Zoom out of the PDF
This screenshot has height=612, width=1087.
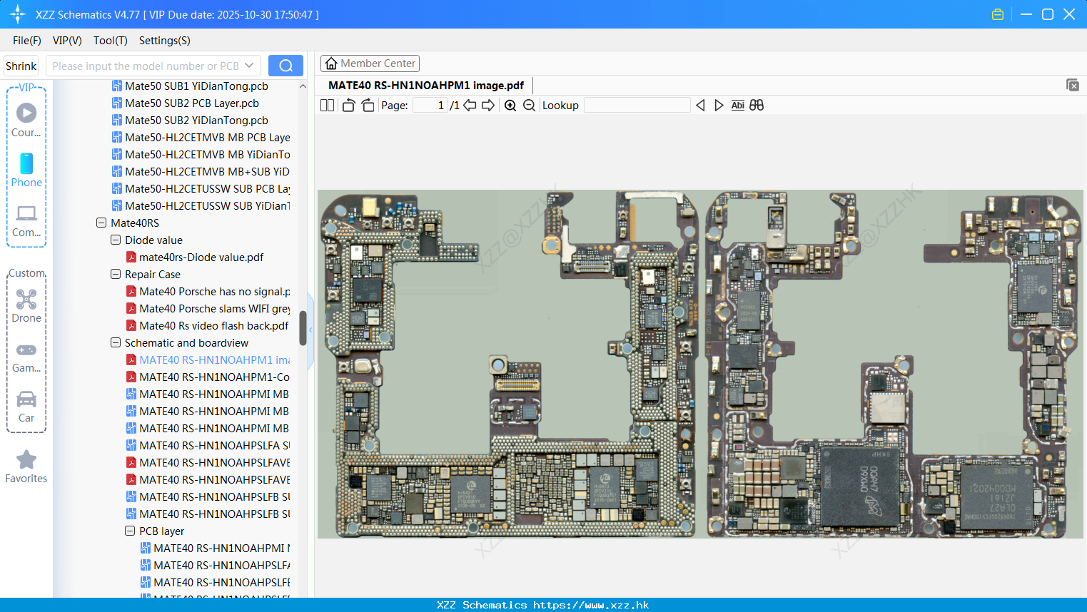pyautogui.click(x=529, y=106)
